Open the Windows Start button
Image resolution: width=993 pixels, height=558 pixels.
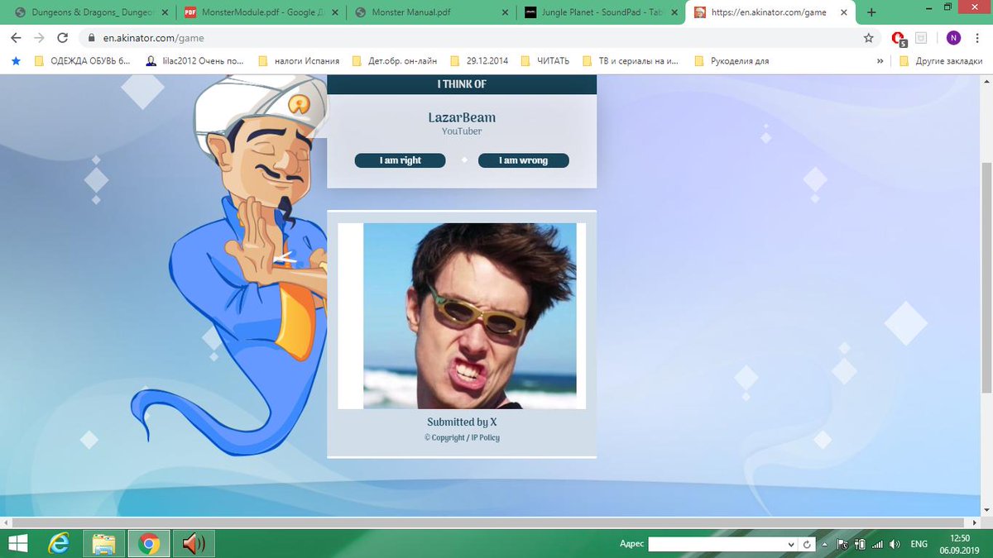(x=17, y=543)
